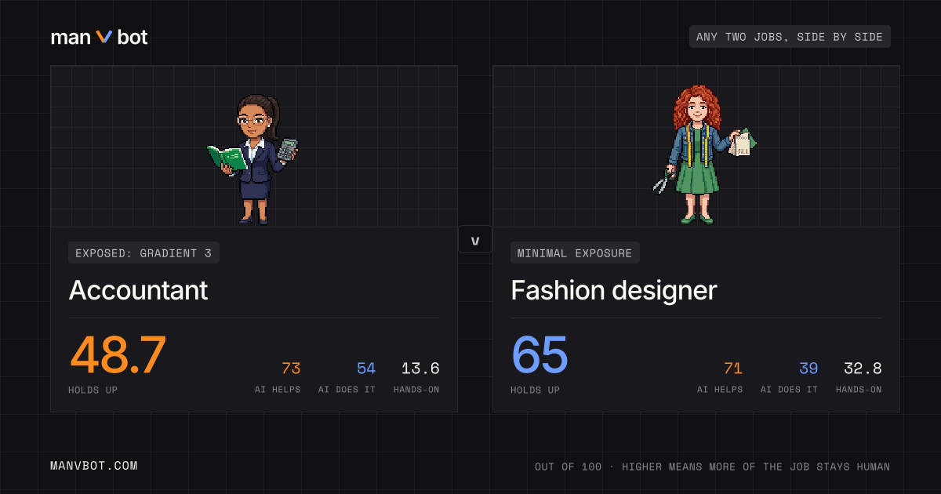Image resolution: width=941 pixels, height=494 pixels.
Task: Click the 'Accountant' job title
Action: 138,290
